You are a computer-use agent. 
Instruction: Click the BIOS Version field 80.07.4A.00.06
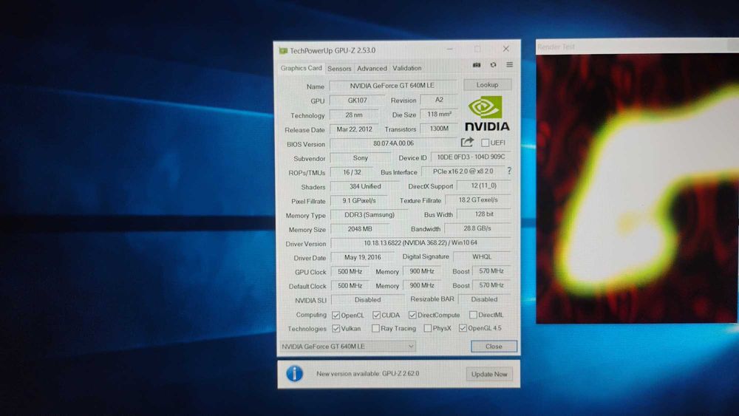(394, 143)
